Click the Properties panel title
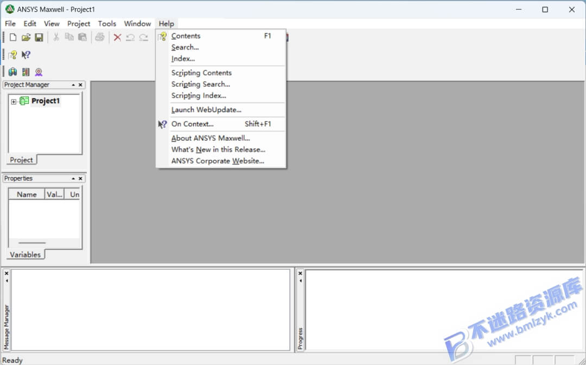The image size is (586, 365). (18, 178)
